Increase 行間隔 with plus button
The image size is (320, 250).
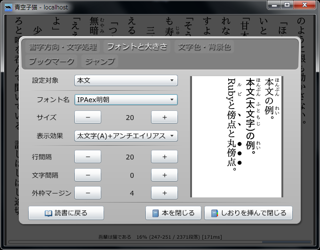165,156
